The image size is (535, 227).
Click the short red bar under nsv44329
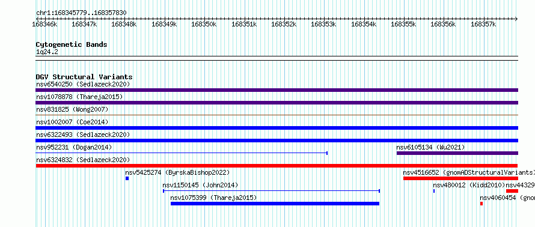[512, 191]
